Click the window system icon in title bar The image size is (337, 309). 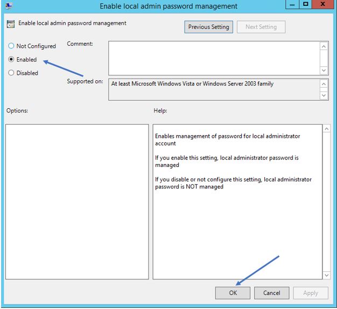pyautogui.click(x=9, y=5)
